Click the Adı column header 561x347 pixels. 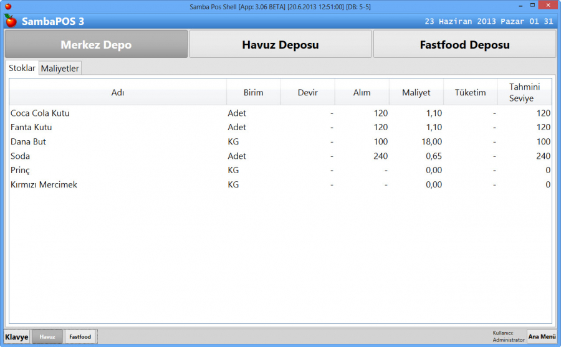point(118,93)
